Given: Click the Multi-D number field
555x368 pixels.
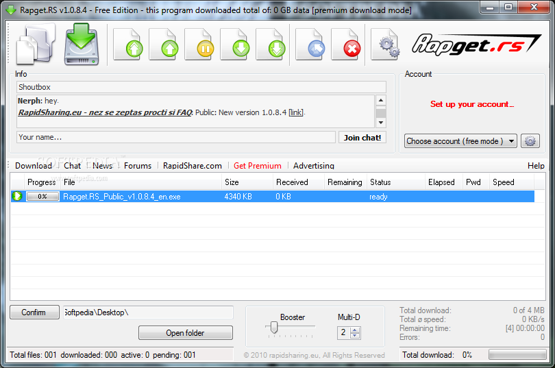Looking at the screenshot, I should pos(343,332).
